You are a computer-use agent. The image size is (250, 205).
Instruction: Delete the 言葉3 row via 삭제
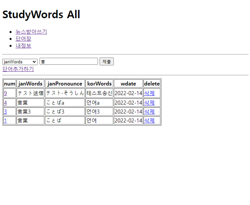[x=149, y=112]
